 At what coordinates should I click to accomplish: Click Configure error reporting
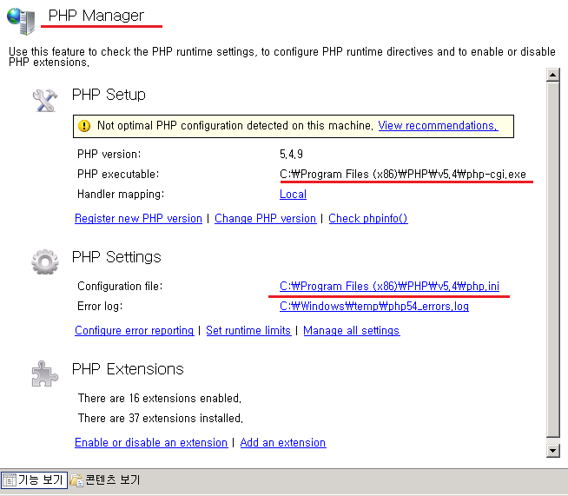tap(134, 330)
